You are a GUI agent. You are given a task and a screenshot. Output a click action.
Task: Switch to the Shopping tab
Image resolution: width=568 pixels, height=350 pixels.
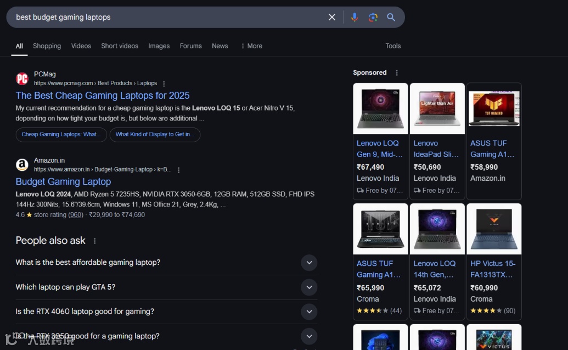point(47,46)
